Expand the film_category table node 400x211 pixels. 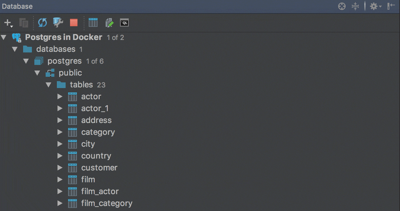point(60,204)
